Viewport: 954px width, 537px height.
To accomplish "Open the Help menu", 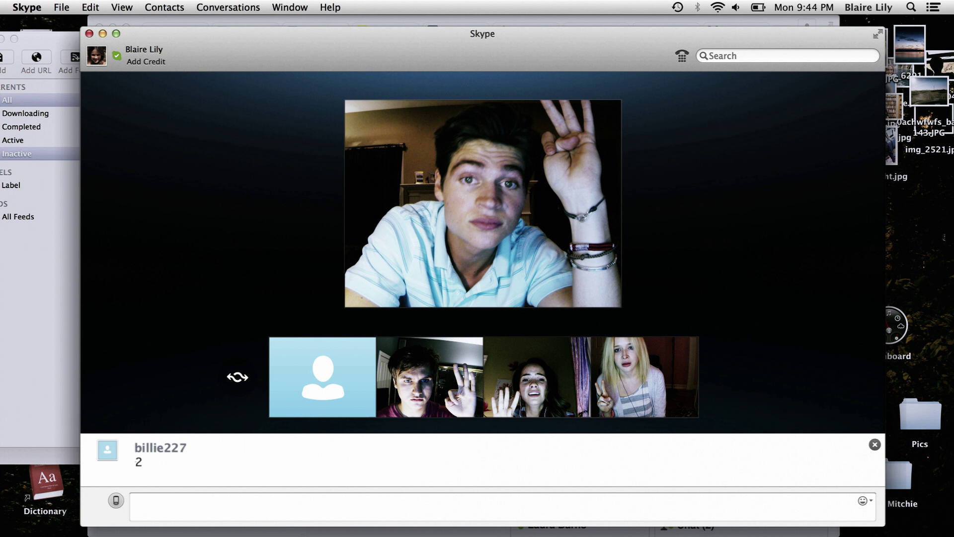I will [330, 7].
